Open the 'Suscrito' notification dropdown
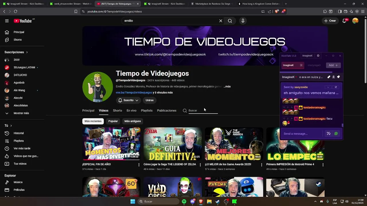 [x=128, y=100]
